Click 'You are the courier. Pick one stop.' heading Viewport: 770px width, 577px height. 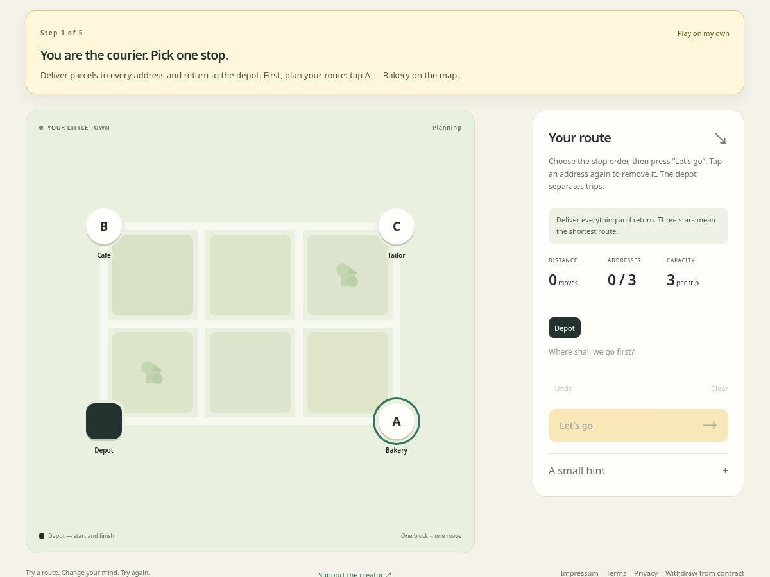(134, 55)
